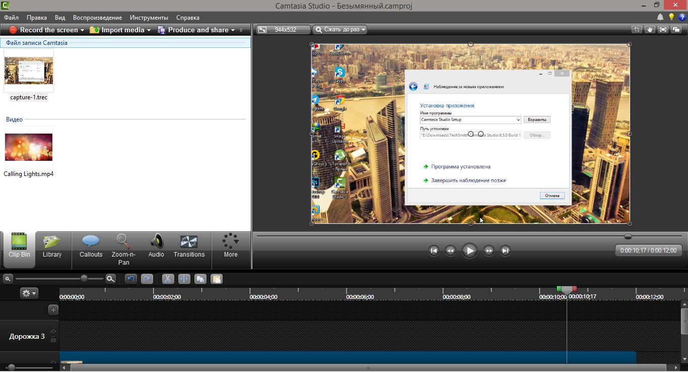Toggle the lock on Дорожка 3
Viewport: 688px width, 372px height.
tap(53, 339)
